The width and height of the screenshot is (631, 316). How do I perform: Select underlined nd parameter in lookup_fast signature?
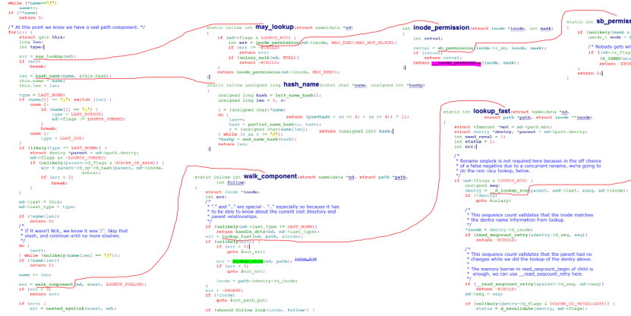point(564,112)
